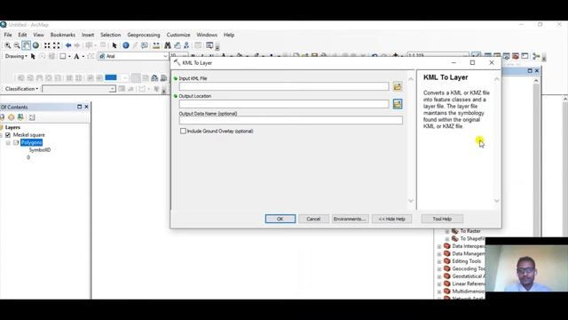The width and height of the screenshot is (568, 320).
Task: Click OK in KML To Layer
Action: coord(280,219)
